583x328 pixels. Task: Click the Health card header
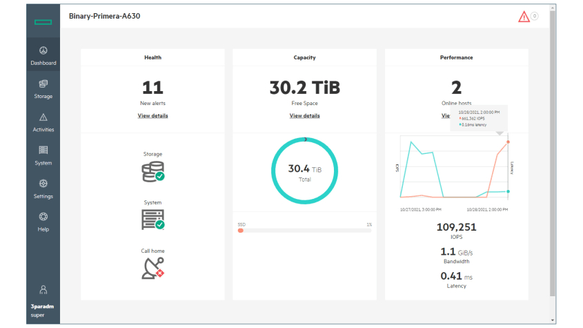click(x=152, y=57)
